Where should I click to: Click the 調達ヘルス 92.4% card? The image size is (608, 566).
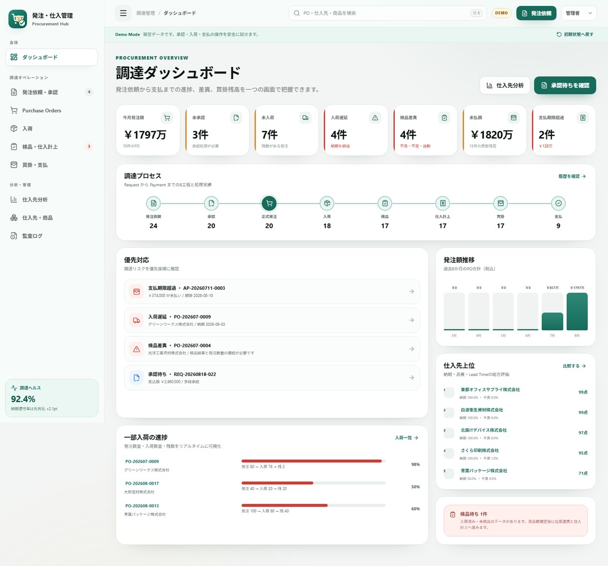pyautogui.click(x=52, y=398)
